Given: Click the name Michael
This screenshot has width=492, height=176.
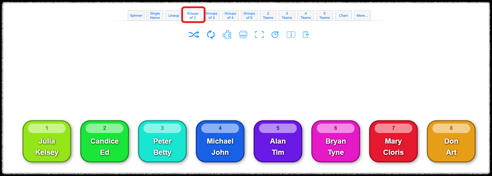Looking at the screenshot, I should coord(220,141).
